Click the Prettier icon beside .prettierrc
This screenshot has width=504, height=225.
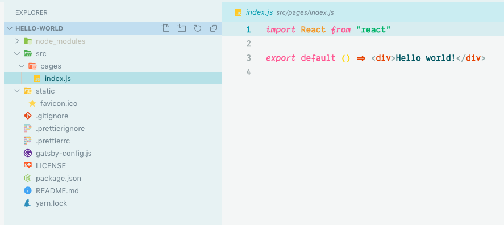(x=28, y=141)
